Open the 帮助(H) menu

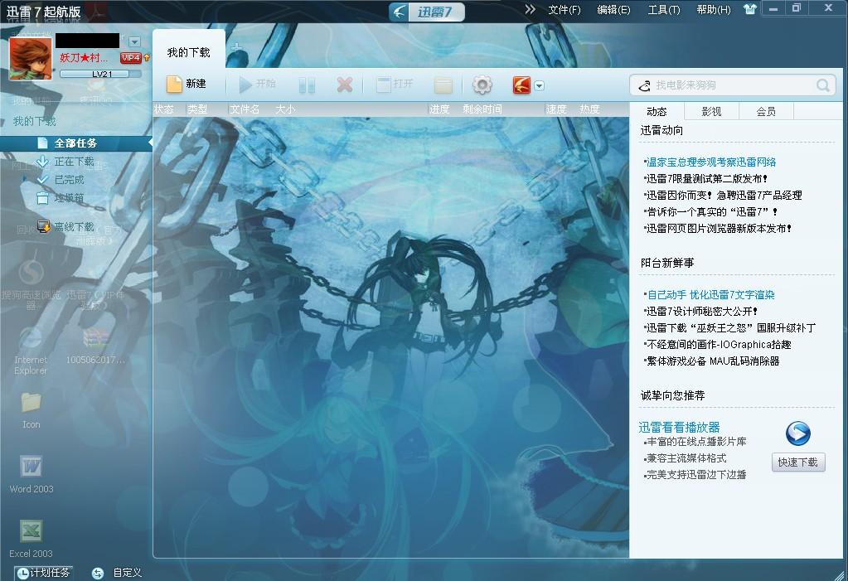pyautogui.click(x=714, y=10)
